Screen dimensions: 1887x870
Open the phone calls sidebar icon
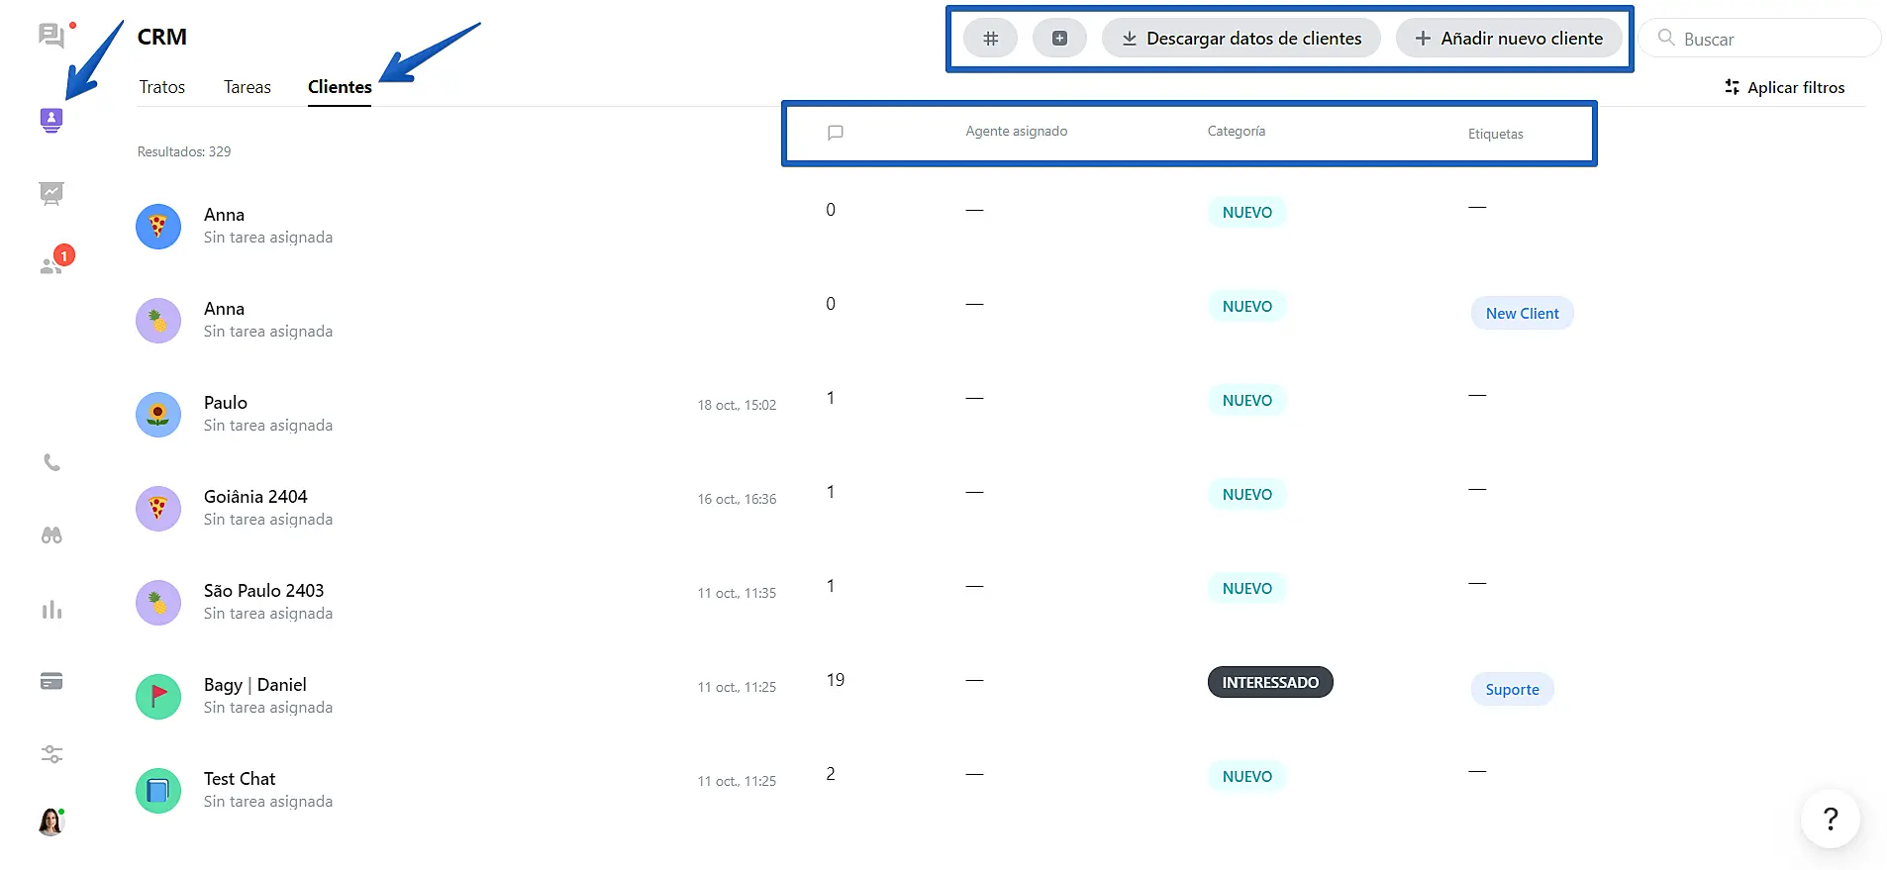[x=51, y=462]
